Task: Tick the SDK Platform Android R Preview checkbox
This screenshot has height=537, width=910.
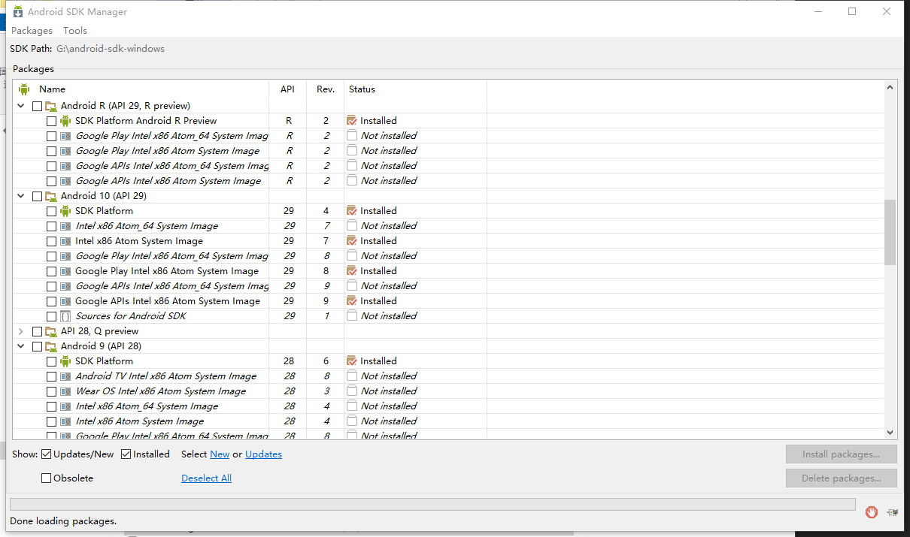Action: click(51, 121)
